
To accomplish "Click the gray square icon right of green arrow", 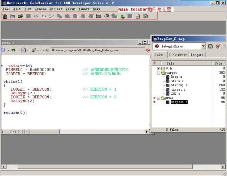I will pyautogui.click(x=130, y=16).
